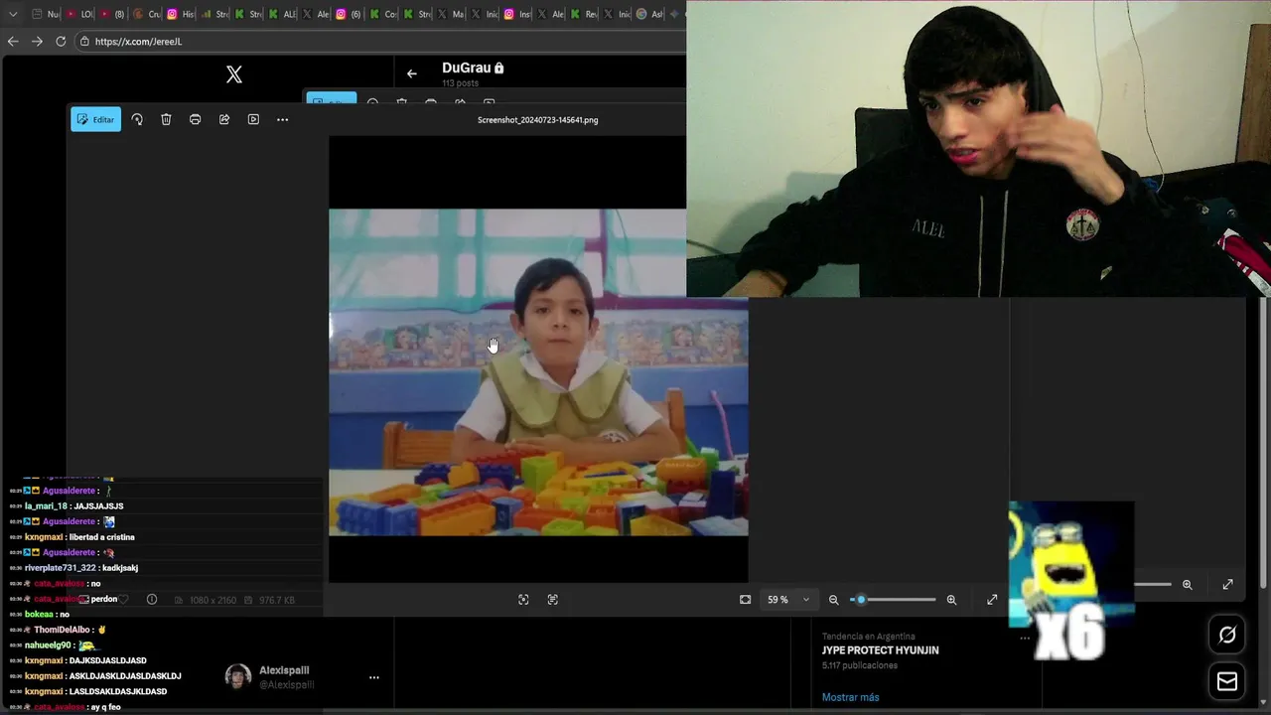1271x715 pixels.
Task: Open the visual search icon under the photo
Action: click(523, 600)
